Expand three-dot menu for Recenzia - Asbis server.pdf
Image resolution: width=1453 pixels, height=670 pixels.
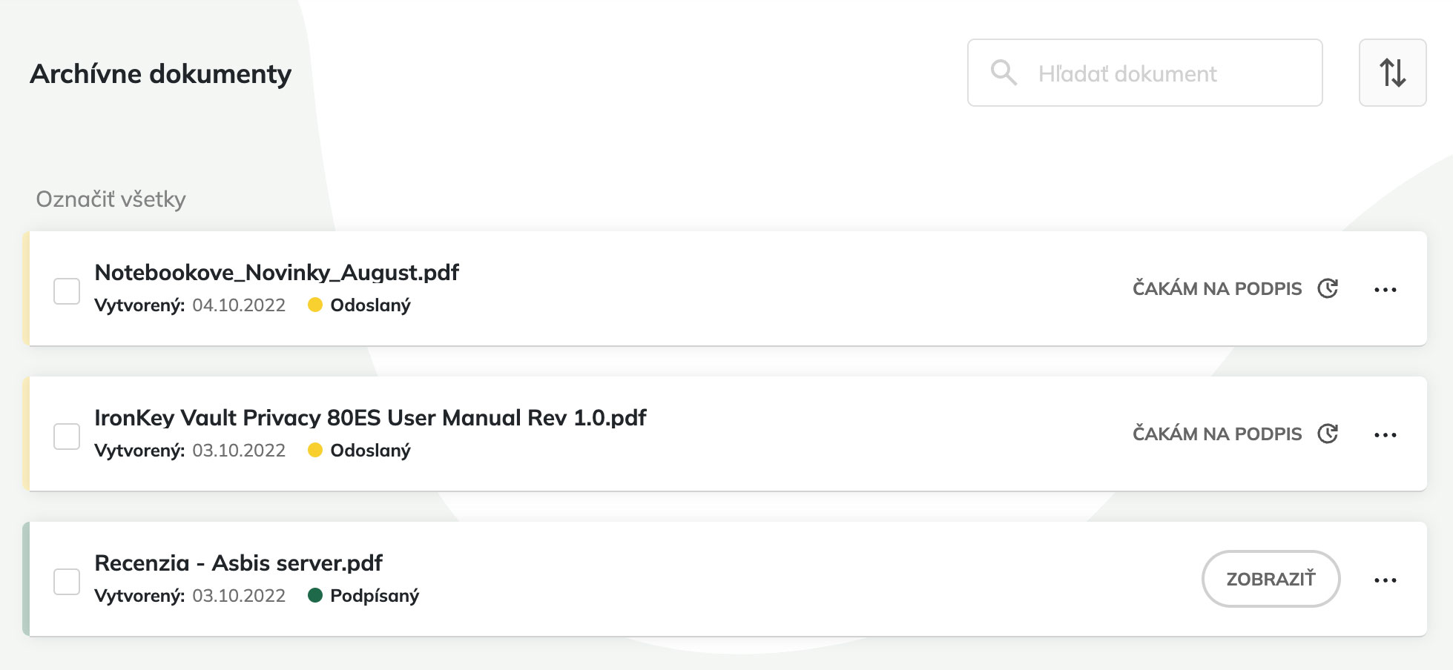click(x=1385, y=580)
